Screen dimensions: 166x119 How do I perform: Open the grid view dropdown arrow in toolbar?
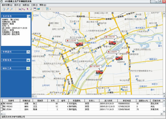[x=50, y=9]
